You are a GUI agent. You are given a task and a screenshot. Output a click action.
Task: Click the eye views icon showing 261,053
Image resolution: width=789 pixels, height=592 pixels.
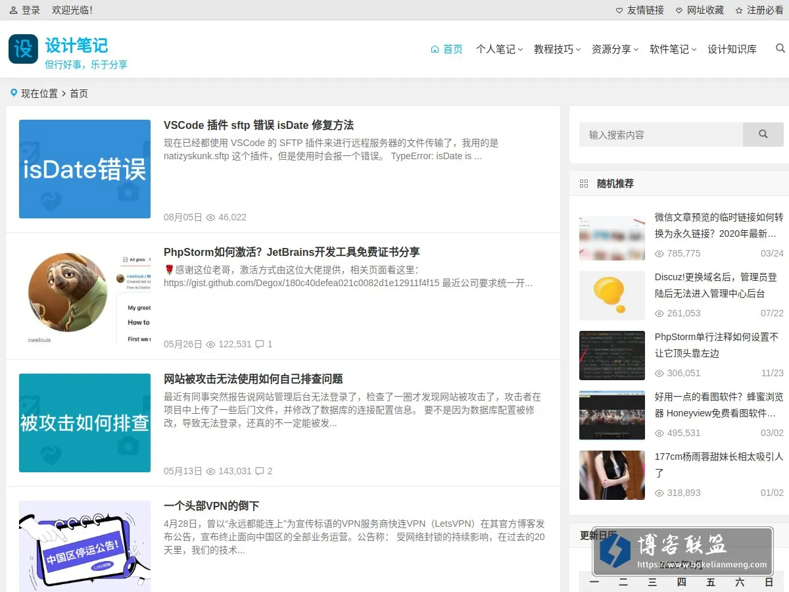click(x=659, y=313)
